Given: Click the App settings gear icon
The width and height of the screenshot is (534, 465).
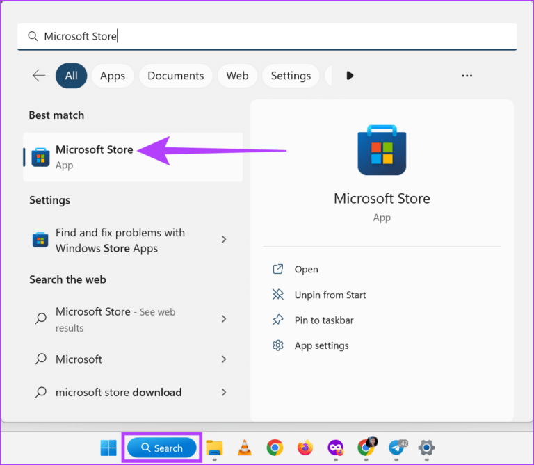Looking at the screenshot, I should pos(278,345).
